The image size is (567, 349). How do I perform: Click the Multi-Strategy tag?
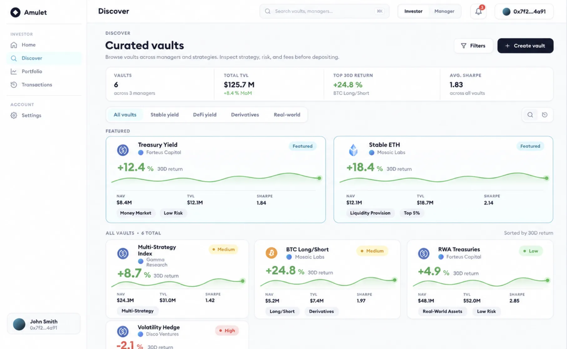coord(137,311)
